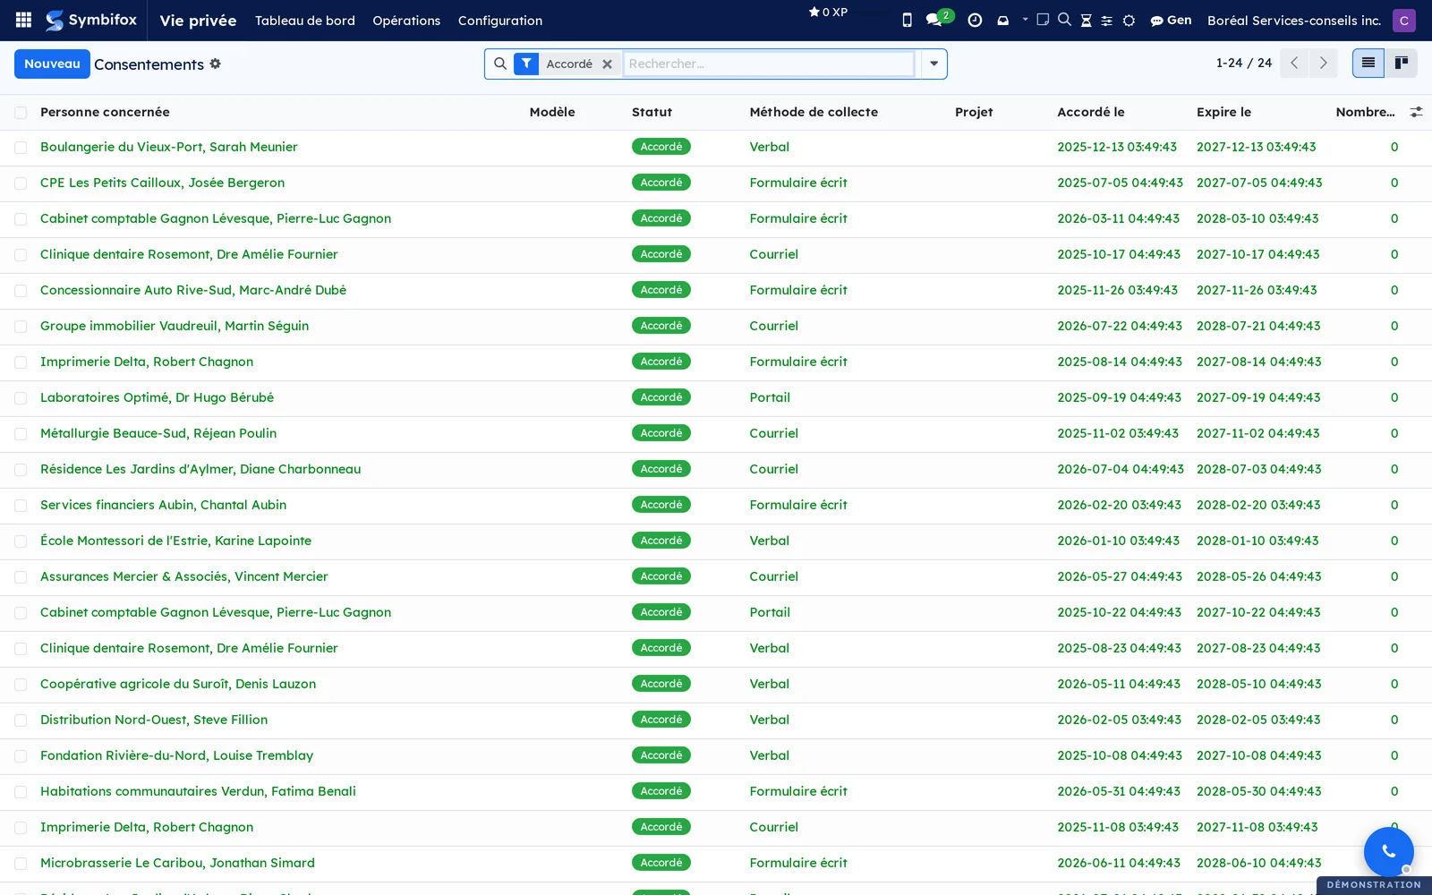1432x895 pixels.
Task: Click the Symbifox logo
Action: pos(91,20)
